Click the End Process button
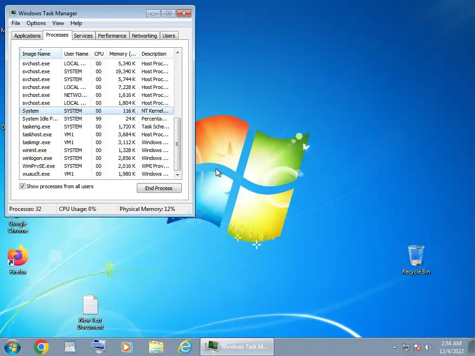475x356 pixels. pos(159,188)
